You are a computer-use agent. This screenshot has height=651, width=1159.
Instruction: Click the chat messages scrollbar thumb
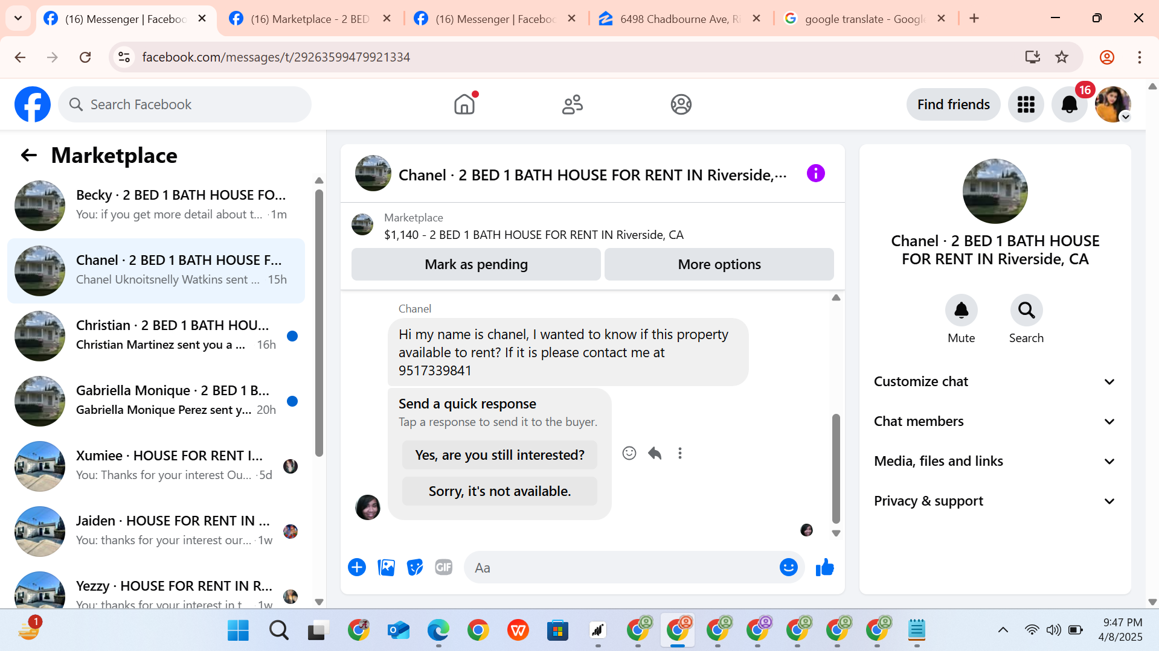[836, 468]
